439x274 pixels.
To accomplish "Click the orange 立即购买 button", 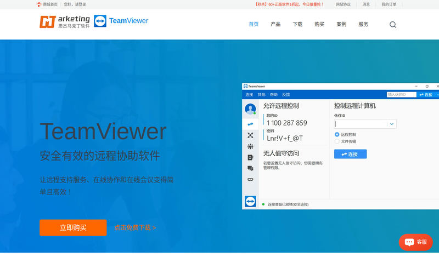I will point(73,227).
